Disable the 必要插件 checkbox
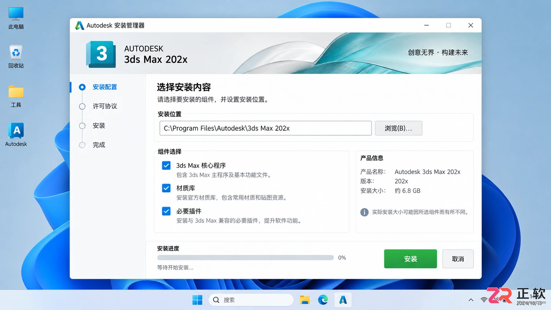 pos(166,211)
